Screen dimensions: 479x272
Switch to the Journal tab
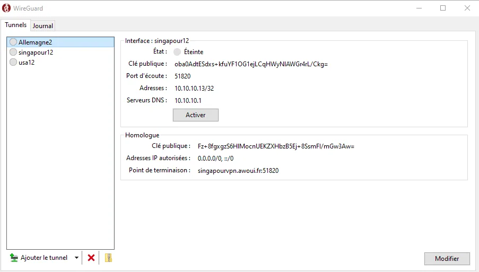[43, 26]
